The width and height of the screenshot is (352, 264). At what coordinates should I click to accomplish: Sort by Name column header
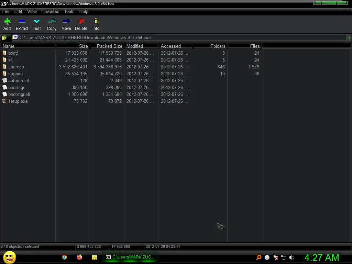[28, 46]
